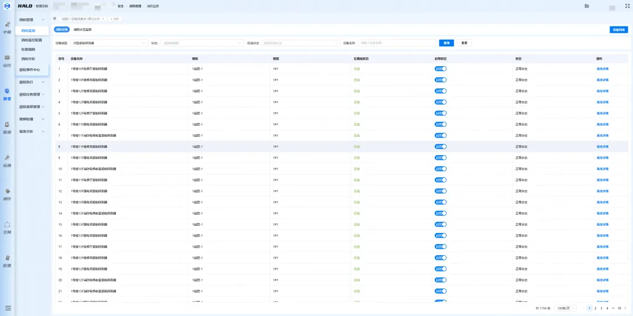Click the hamburger menu icon at bottom-left
This screenshot has height=316, width=633.
[8, 308]
